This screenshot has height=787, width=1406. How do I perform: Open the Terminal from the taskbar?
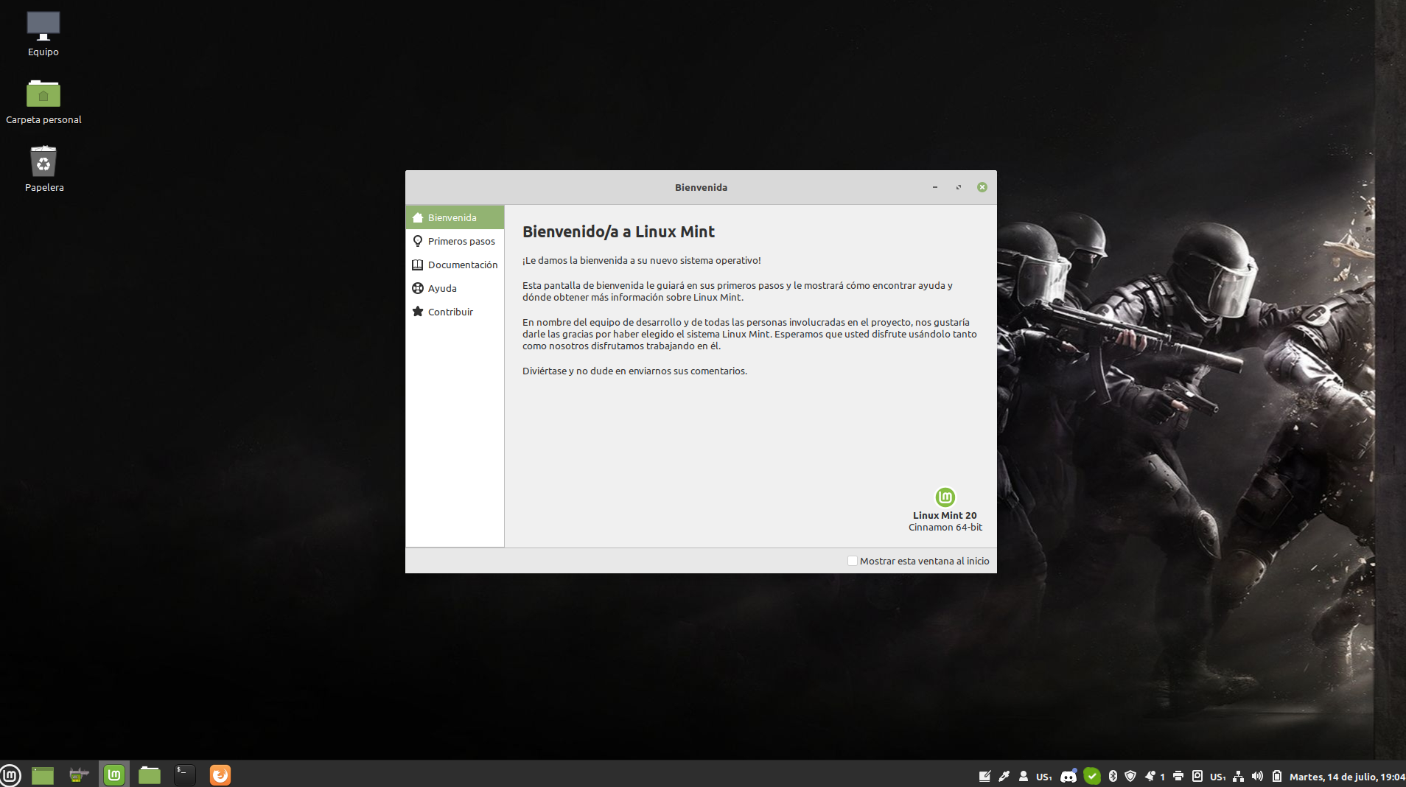click(x=184, y=775)
